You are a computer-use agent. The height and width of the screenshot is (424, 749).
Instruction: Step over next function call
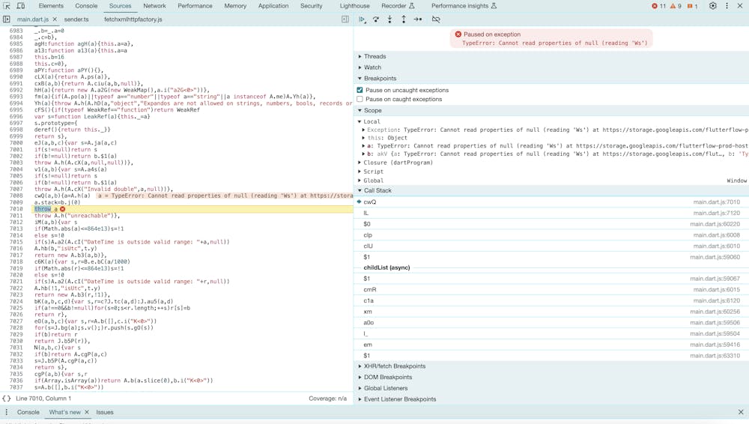[x=376, y=19]
